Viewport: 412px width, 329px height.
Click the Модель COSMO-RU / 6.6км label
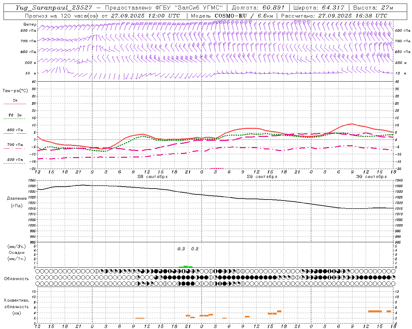pos(233,16)
